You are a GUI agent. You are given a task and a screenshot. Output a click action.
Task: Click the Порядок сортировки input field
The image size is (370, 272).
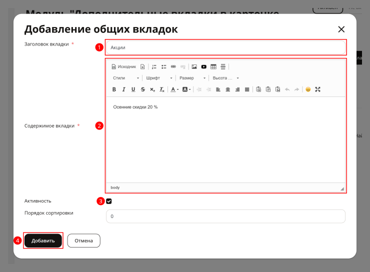coord(226,216)
